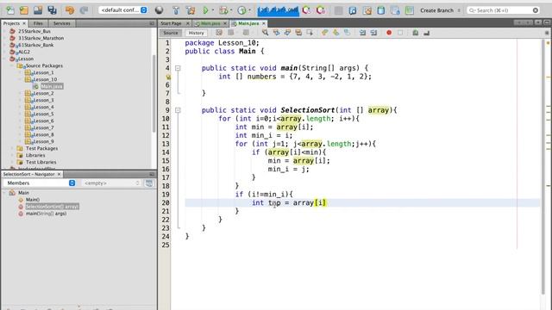Open the default config dropdown
552x310 pixels.
click(x=122, y=10)
